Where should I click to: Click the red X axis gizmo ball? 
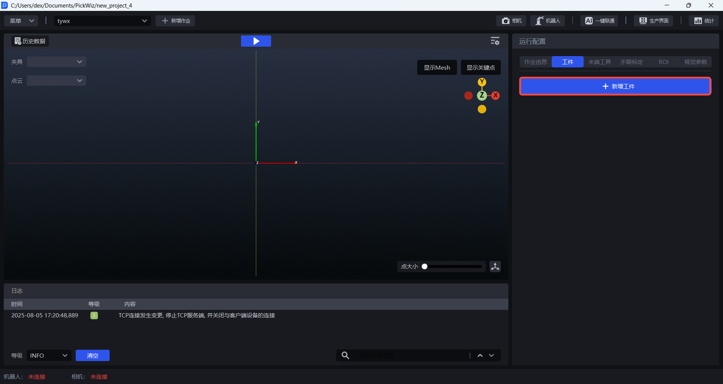495,95
